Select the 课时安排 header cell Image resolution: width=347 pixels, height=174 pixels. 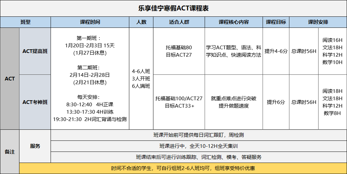pos(318,22)
